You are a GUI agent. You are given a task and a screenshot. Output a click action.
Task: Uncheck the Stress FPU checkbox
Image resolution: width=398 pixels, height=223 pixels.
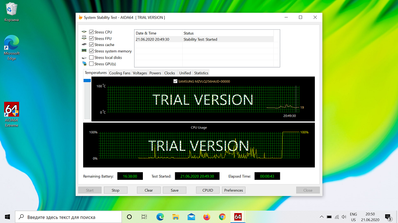click(x=92, y=38)
